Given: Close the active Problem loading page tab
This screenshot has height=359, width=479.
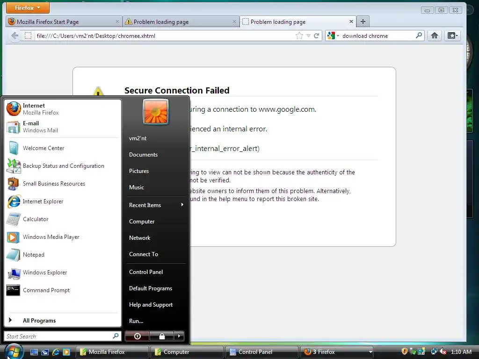Looking at the screenshot, I should coord(351,22).
